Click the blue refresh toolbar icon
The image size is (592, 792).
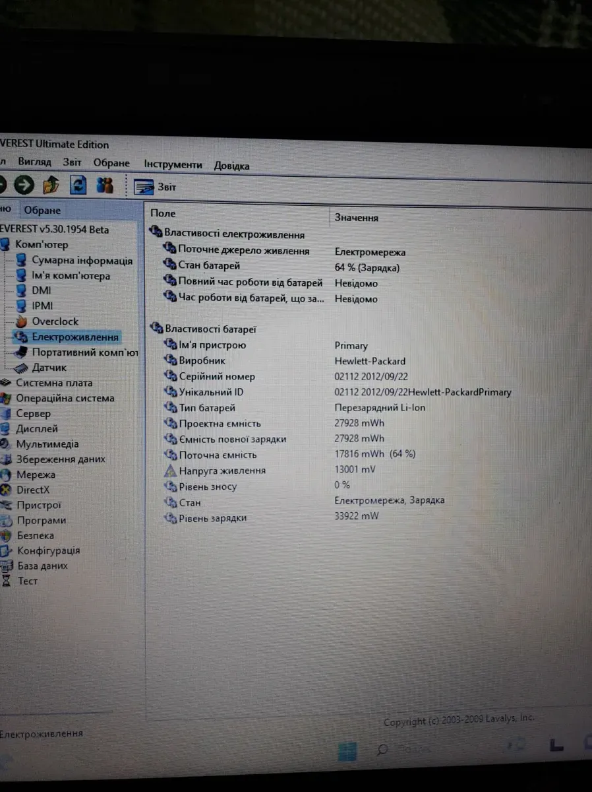(78, 185)
